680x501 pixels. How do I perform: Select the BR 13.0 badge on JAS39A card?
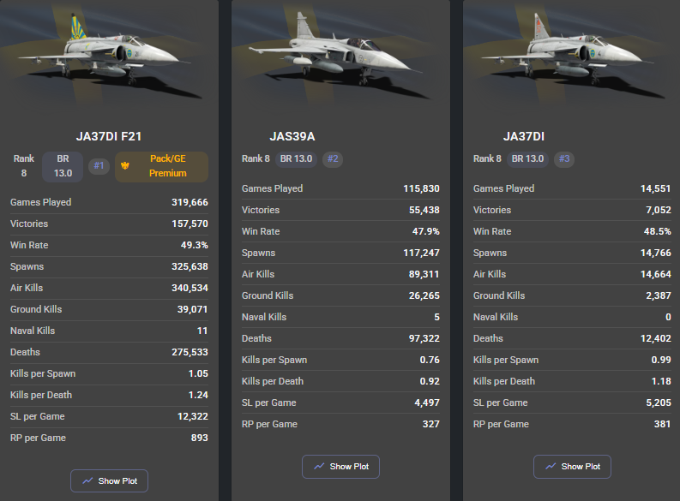pyautogui.click(x=295, y=158)
